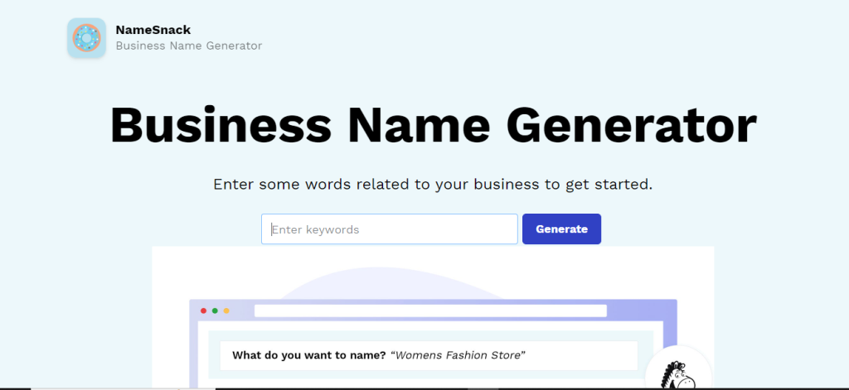Click the word 'Business' in the main heading

tap(221, 126)
